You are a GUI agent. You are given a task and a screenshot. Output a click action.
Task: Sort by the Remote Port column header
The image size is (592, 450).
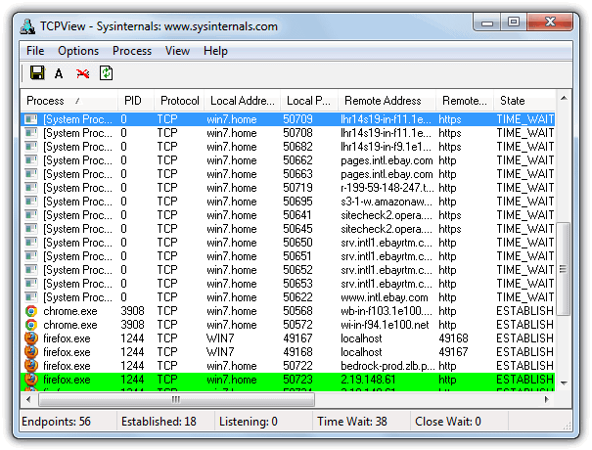465,101
